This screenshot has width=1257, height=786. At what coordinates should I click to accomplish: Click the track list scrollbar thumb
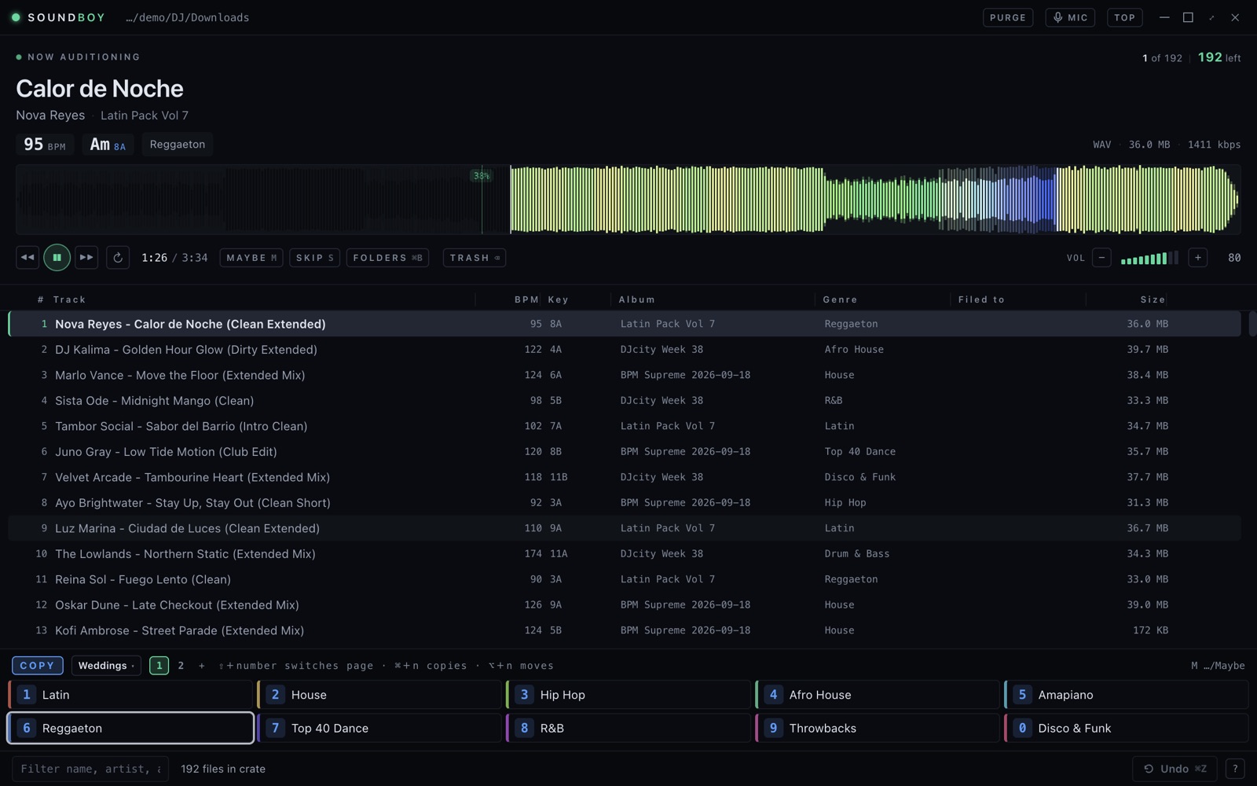(1252, 324)
